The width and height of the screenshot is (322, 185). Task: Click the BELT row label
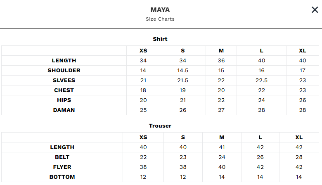click(x=62, y=157)
